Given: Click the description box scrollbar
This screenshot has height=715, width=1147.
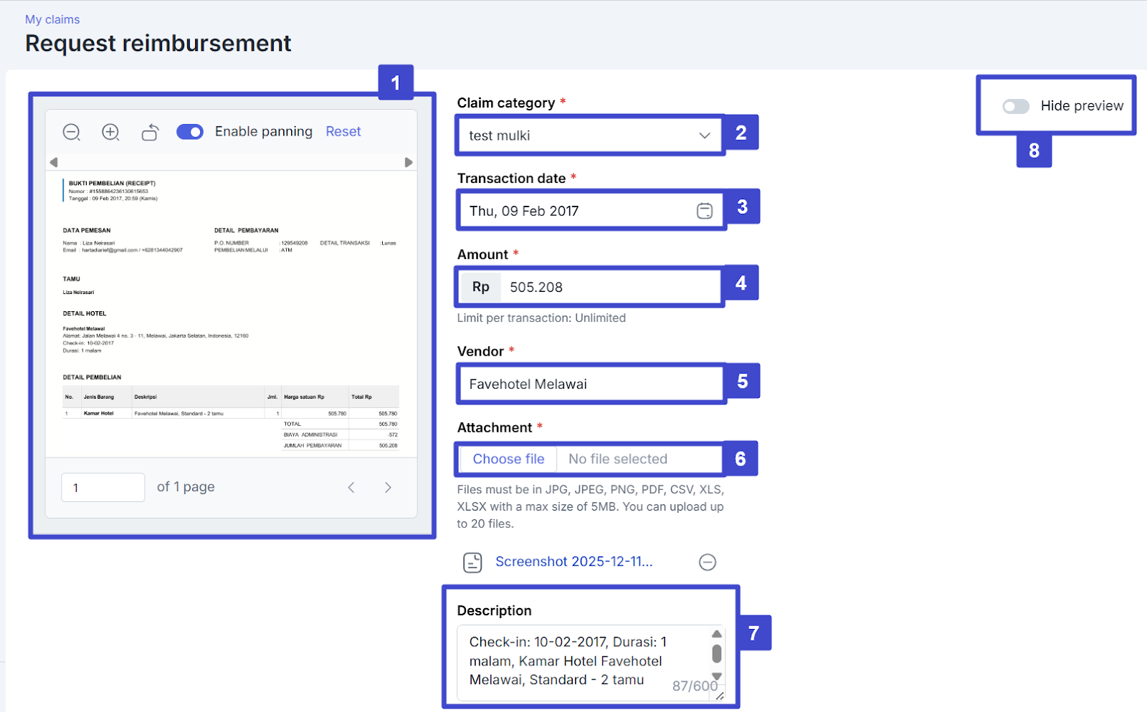Looking at the screenshot, I should click(x=716, y=654).
